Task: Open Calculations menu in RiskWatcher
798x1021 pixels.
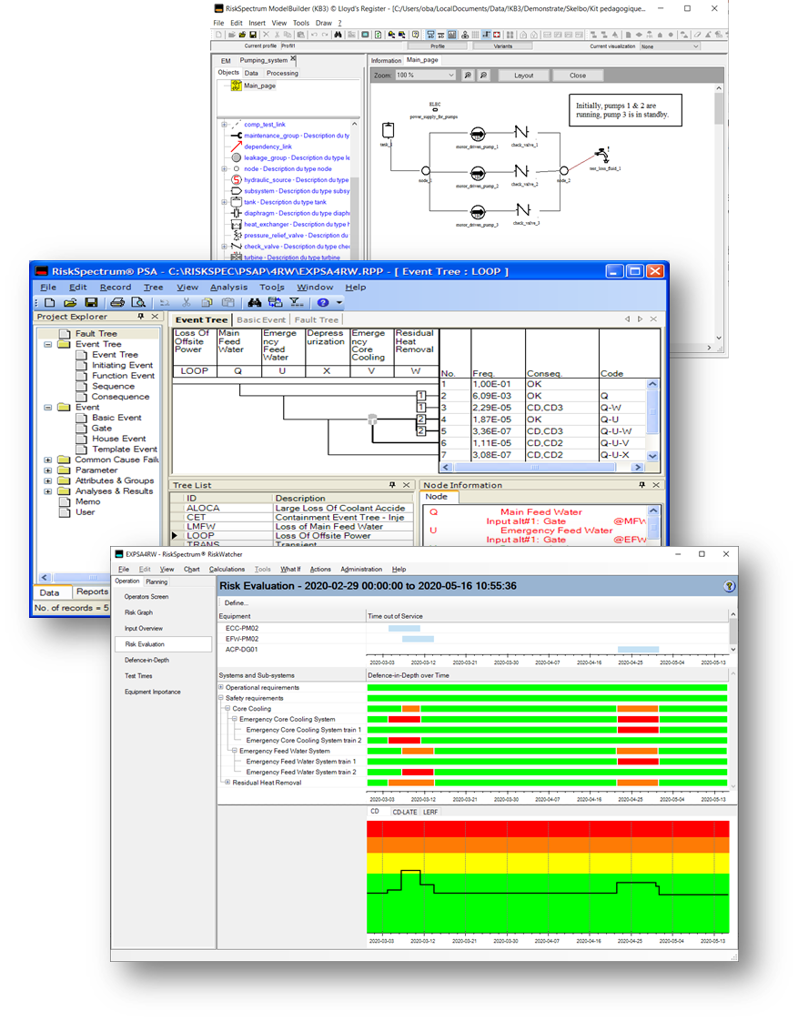Action: (227, 569)
